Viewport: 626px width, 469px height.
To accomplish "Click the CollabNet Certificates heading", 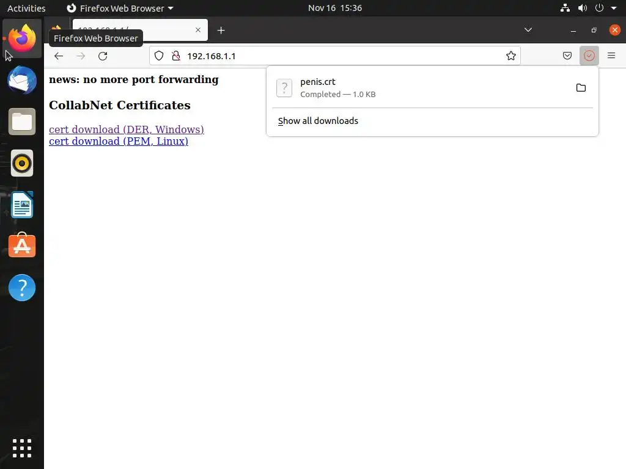I will click(x=119, y=105).
